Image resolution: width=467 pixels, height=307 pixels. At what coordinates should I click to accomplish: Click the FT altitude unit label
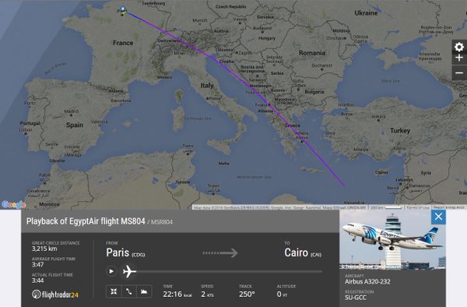tap(285, 295)
